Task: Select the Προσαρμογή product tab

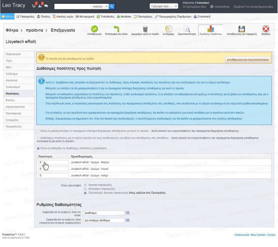Action: [19, 113]
